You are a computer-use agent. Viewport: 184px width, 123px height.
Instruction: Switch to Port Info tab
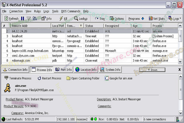(63, 70)
